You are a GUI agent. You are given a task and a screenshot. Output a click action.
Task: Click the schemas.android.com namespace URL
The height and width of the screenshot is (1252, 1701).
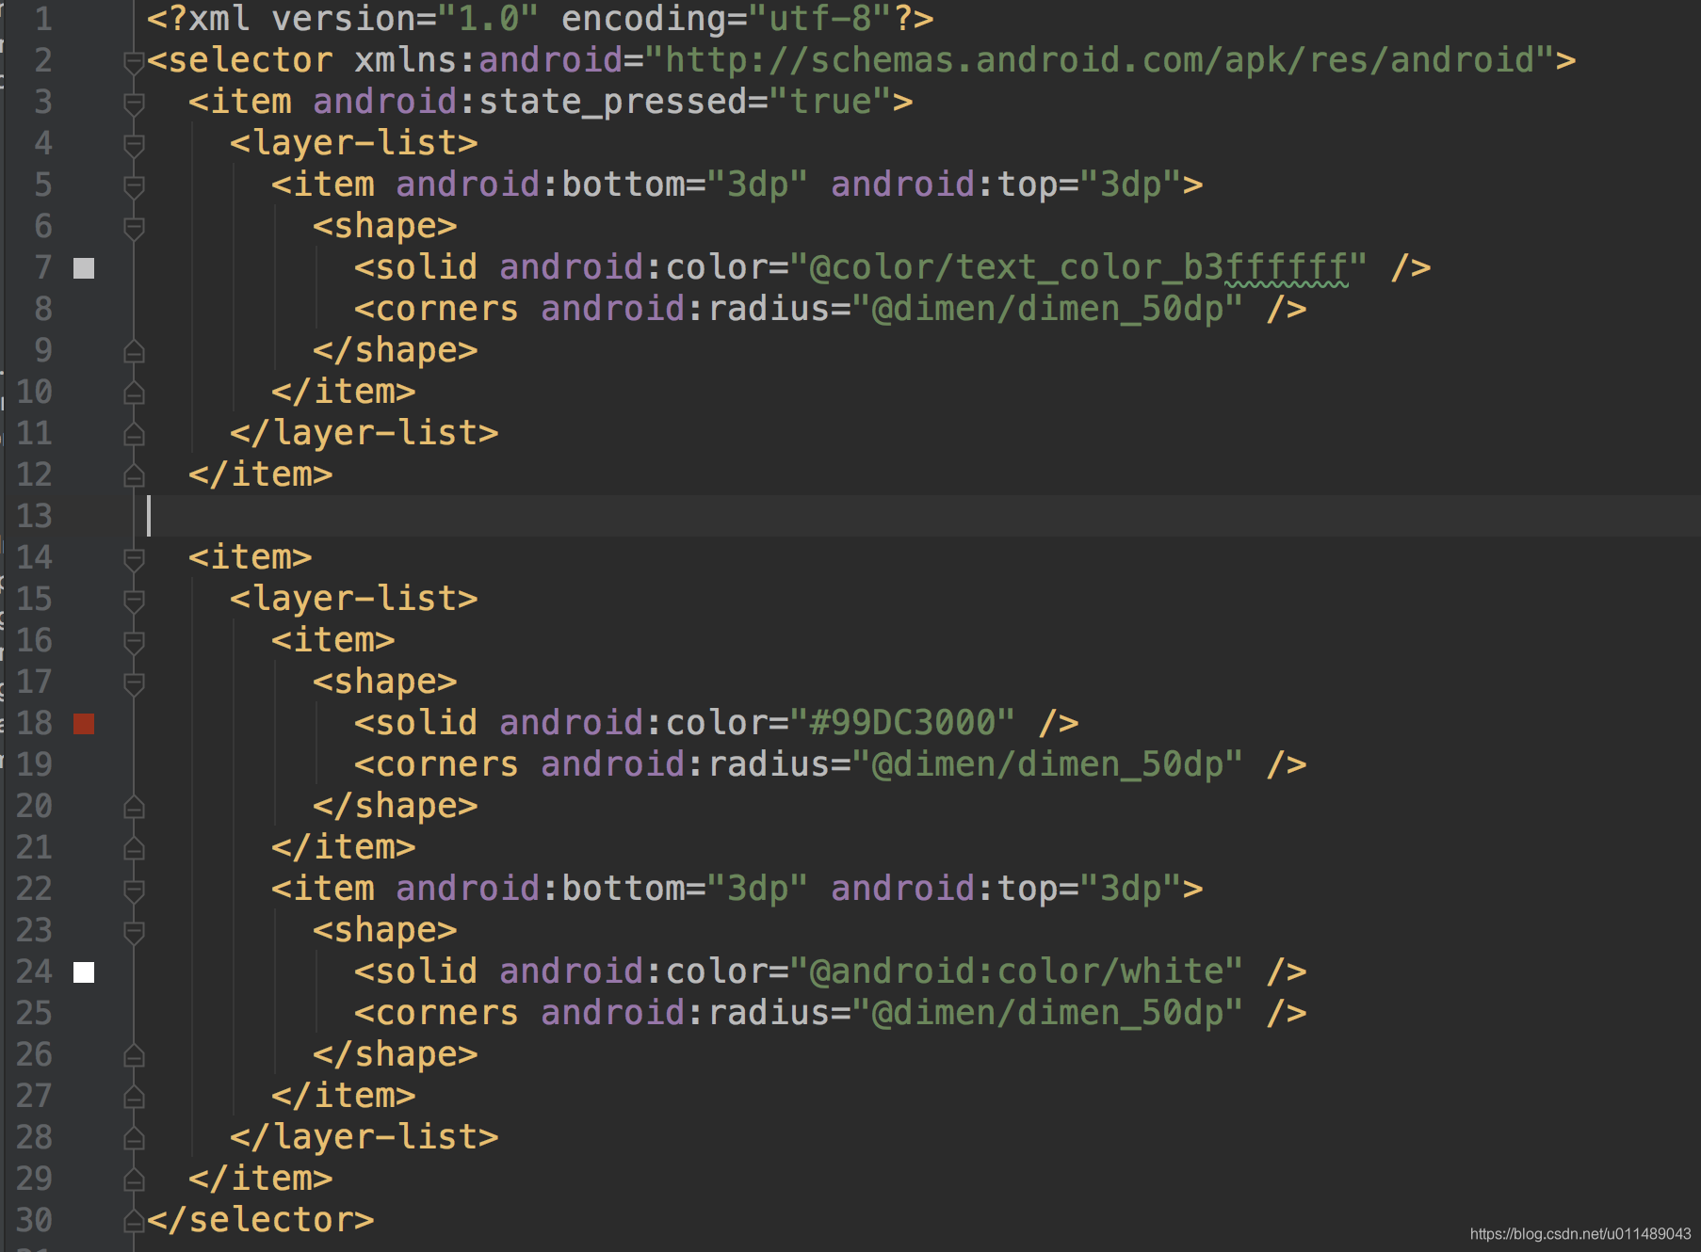click(1099, 60)
